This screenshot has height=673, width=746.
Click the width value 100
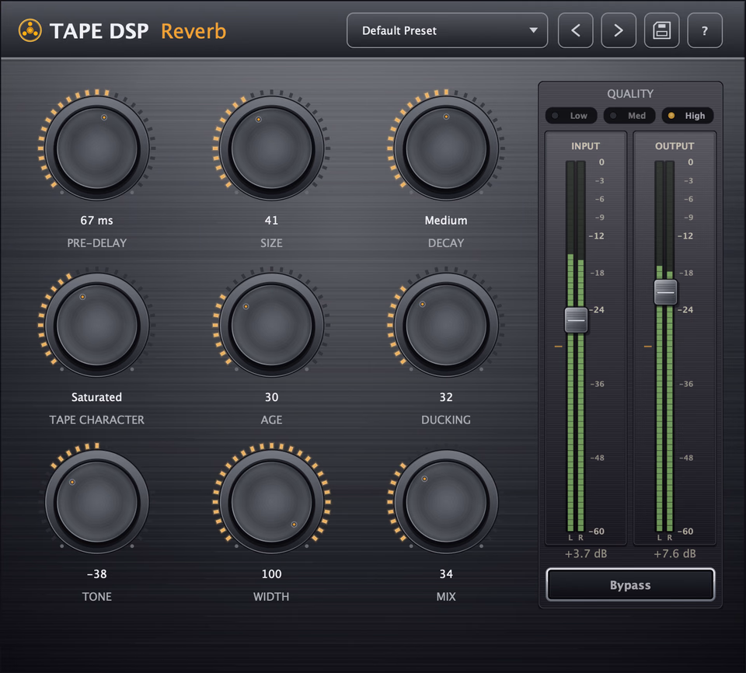point(272,574)
